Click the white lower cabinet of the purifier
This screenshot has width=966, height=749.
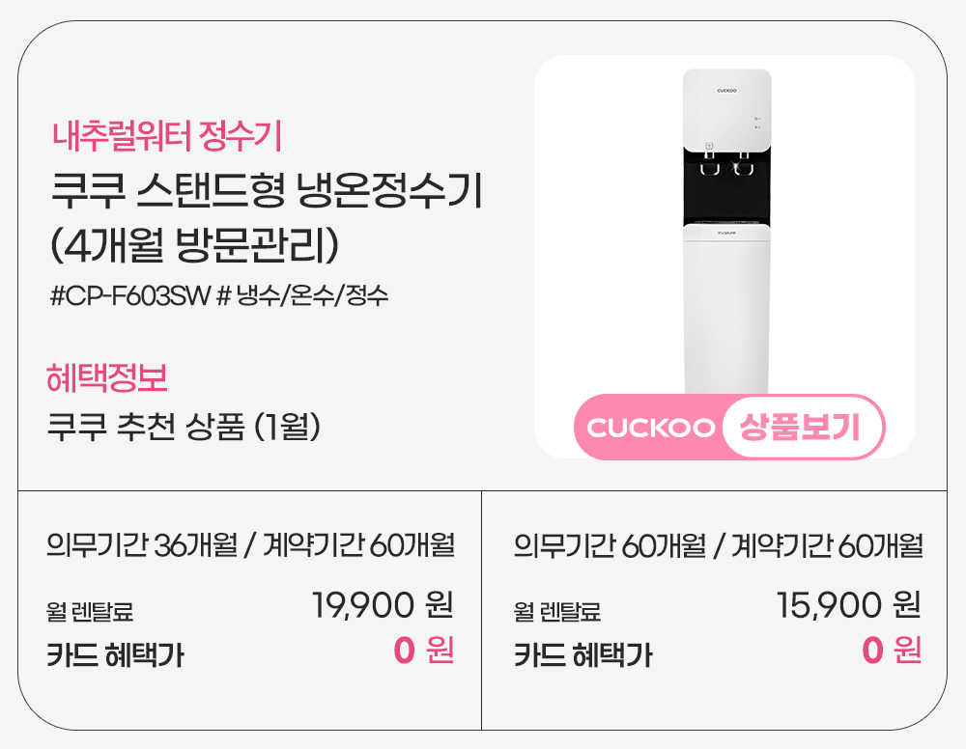click(726, 309)
